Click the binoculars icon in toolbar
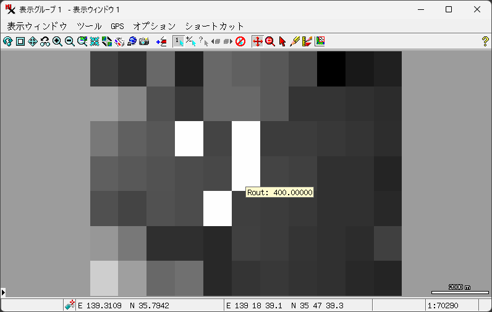492x312 pixels. [x=45, y=41]
